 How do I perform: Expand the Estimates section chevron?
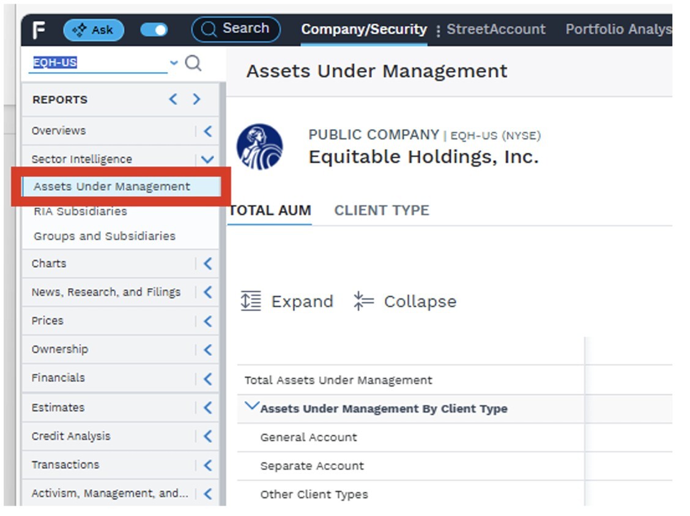(x=208, y=407)
